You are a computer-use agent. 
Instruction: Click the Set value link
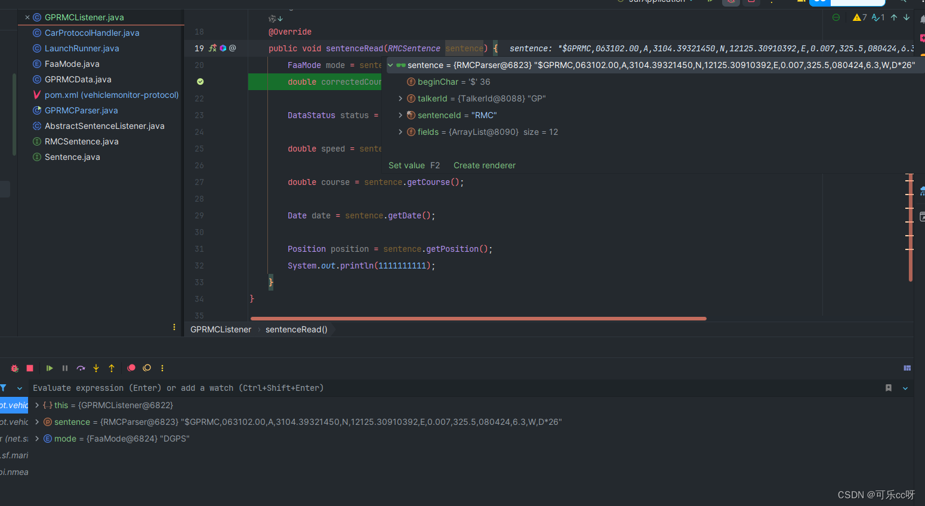click(x=406, y=165)
